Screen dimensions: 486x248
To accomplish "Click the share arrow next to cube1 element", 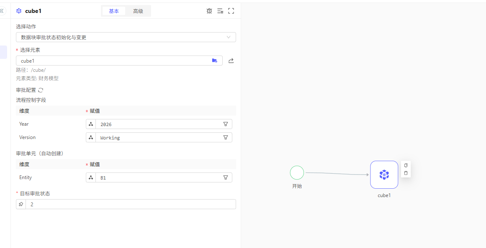I will point(231,61).
